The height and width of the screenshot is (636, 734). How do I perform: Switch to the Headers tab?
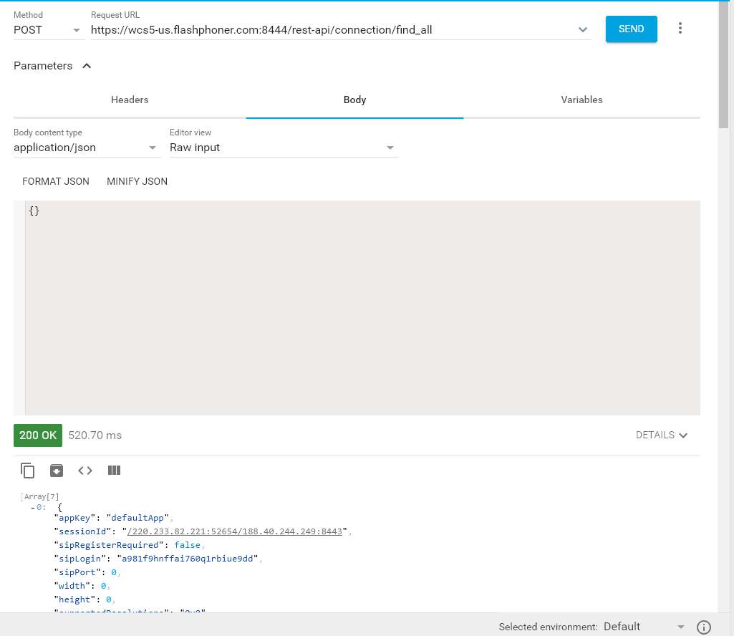[130, 100]
